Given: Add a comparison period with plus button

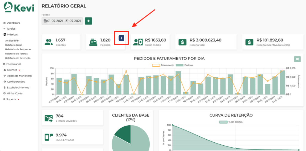Looking at the screenshot, I should pos(88,21).
